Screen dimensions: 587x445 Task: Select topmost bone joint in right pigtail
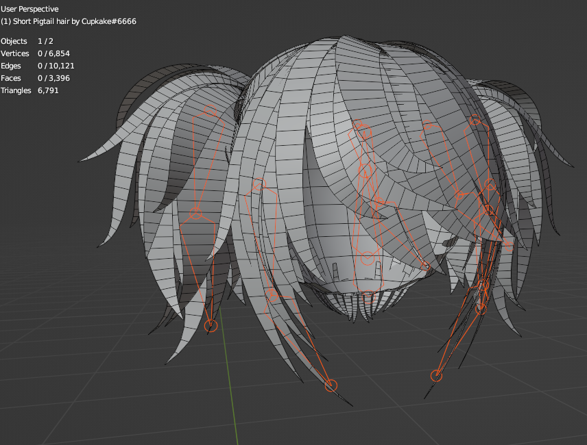[475, 122]
